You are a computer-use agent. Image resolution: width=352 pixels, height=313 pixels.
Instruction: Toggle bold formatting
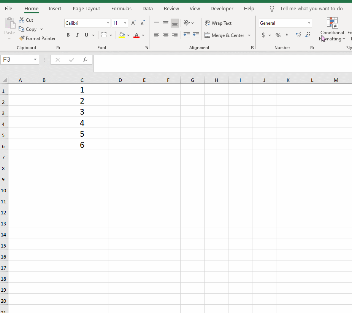tap(68, 35)
